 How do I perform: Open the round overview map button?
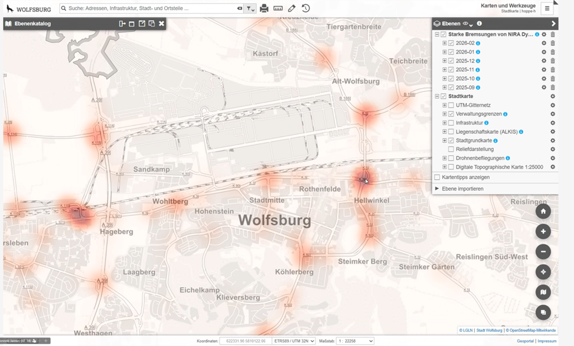543,312
